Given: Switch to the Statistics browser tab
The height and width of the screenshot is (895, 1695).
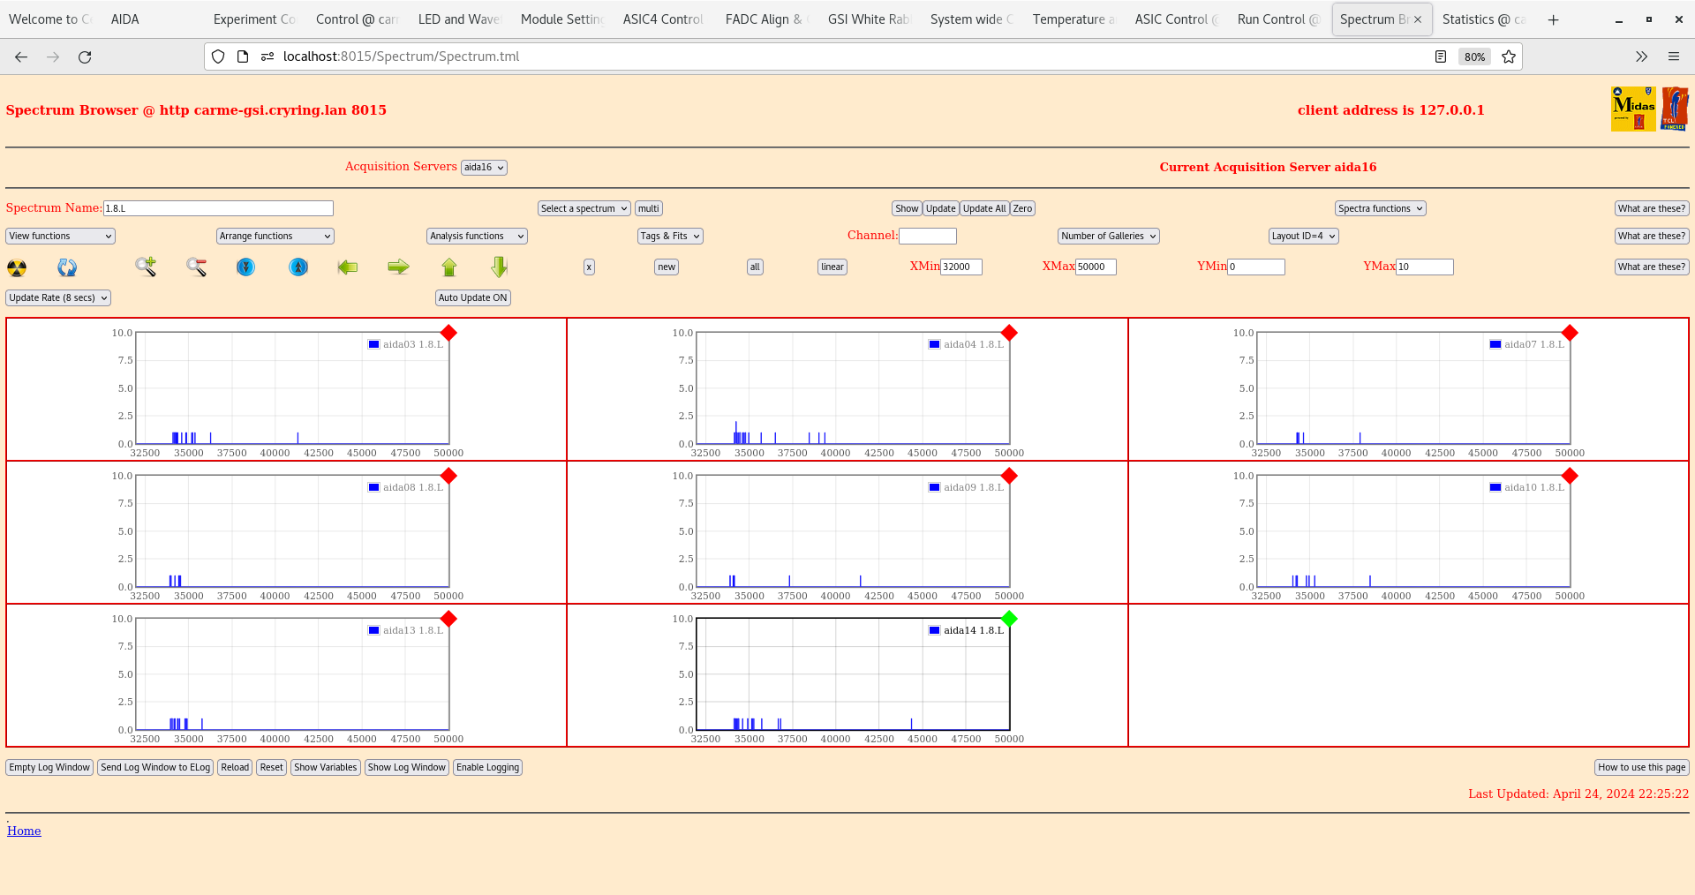Looking at the screenshot, I should (x=1482, y=19).
